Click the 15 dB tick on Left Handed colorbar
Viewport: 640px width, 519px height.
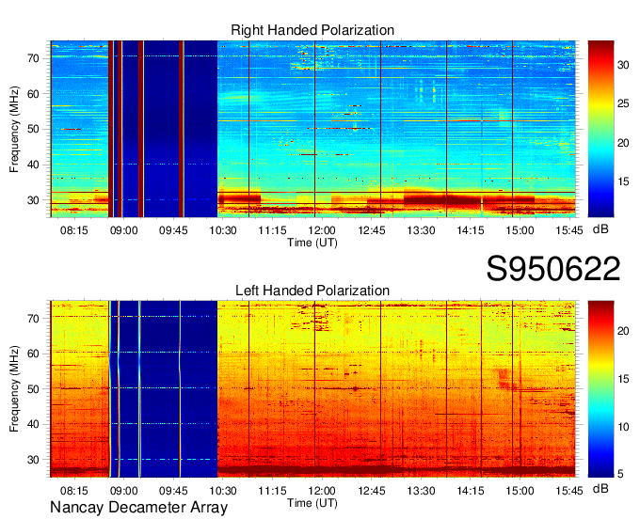coord(623,379)
